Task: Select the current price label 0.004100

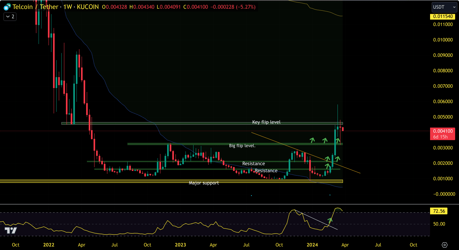Action: click(443, 131)
